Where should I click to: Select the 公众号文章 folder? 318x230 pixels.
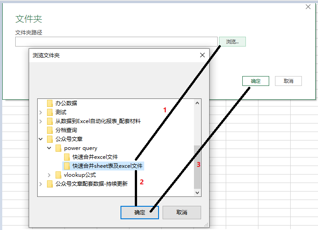click(69, 139)
